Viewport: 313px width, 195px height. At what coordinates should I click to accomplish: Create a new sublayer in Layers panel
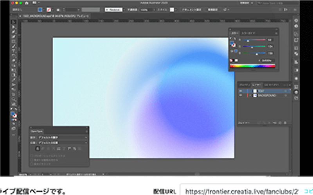(x=275, y=123)
